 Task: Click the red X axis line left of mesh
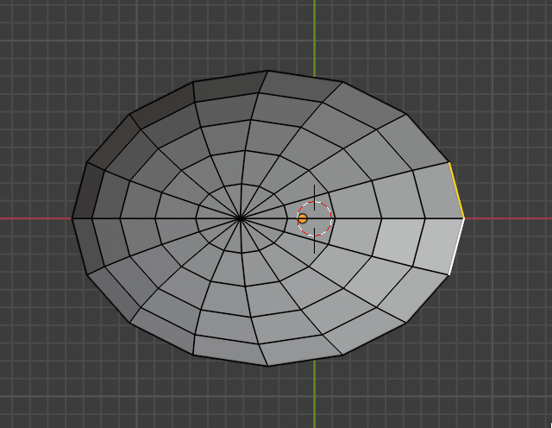(34, 218)
